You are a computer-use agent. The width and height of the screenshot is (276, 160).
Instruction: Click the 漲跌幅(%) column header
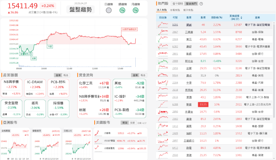(x=217, y=18)
